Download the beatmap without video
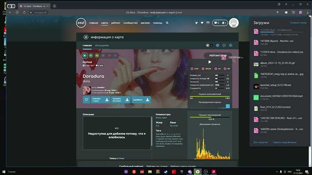 (121, 100)
